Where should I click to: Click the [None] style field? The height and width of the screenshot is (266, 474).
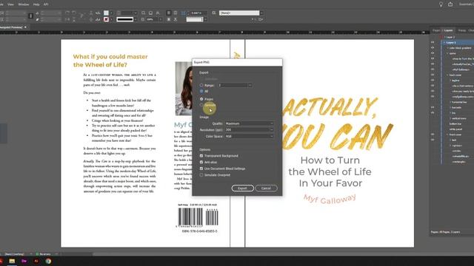(x=239, y=13)
